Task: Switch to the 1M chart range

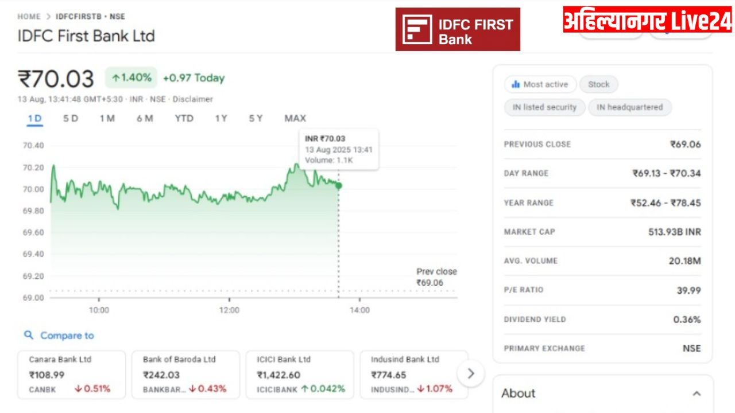Action: pos(107,118)
